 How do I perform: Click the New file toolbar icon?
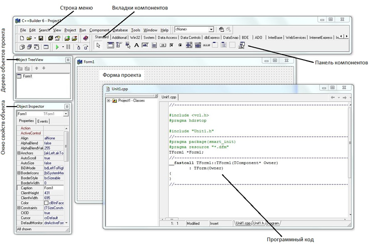pos(22,38)
